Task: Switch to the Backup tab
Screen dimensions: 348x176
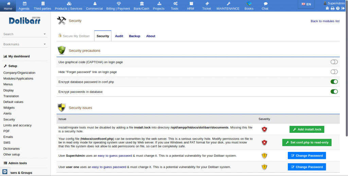Action: click(x=134, y=36)
